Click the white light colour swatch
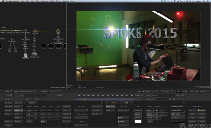 [138, 121]
